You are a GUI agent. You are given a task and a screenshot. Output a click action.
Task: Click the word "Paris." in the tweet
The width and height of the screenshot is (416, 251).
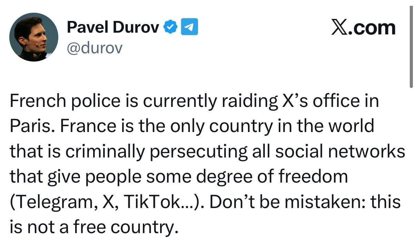pos(31,127)
